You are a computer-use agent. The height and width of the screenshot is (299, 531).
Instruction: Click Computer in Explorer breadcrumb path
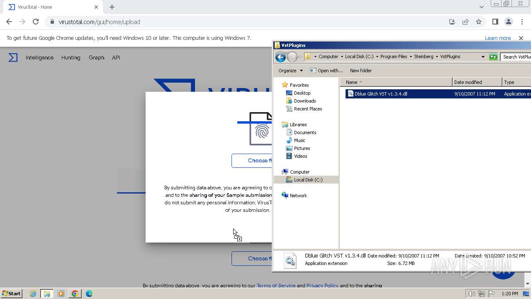328,56
